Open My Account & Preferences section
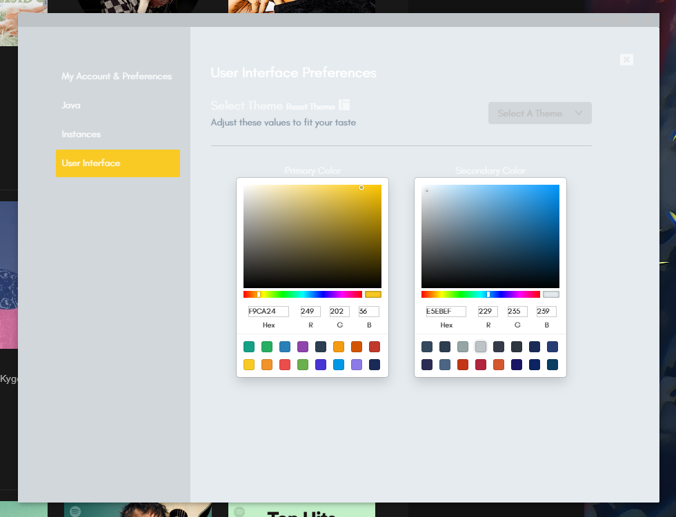This screenshot has height=517, width=676. [x=117, y=77]
